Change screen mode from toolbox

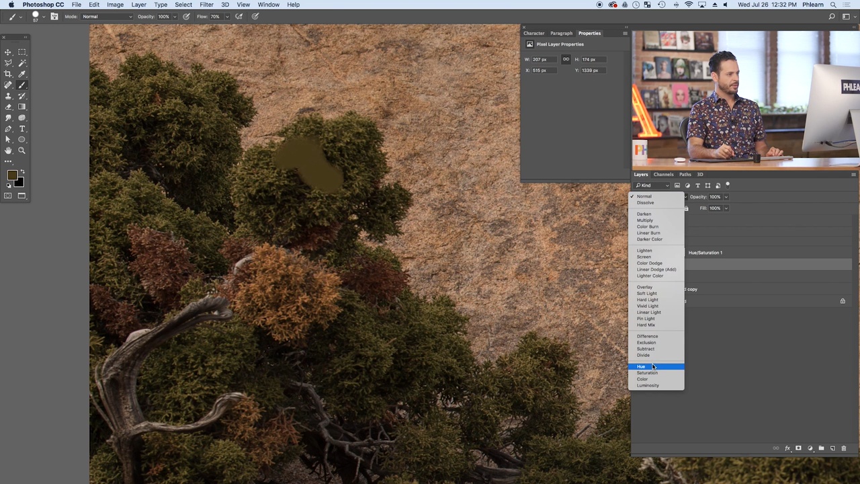coord(22,196)
